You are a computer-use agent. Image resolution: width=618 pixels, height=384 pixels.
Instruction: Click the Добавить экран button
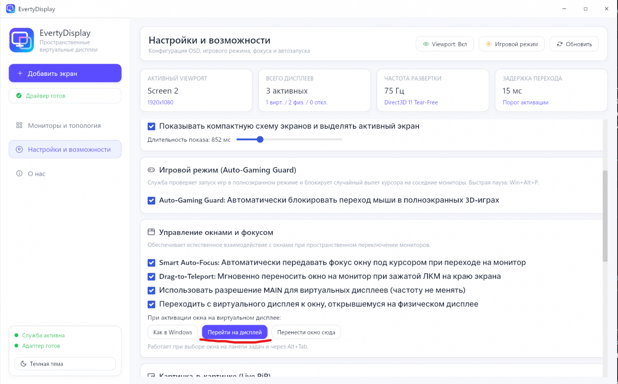pos(65,73)
